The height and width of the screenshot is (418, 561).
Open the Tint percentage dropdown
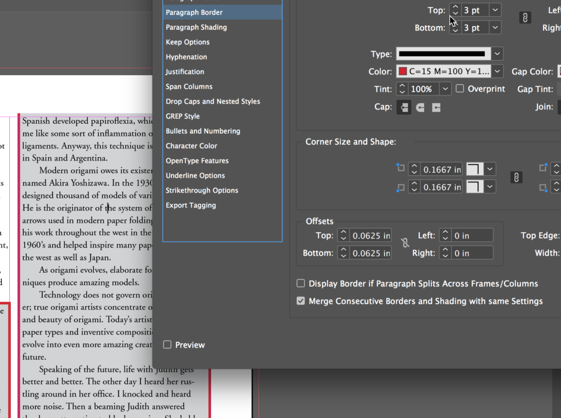tap(445, 88)
